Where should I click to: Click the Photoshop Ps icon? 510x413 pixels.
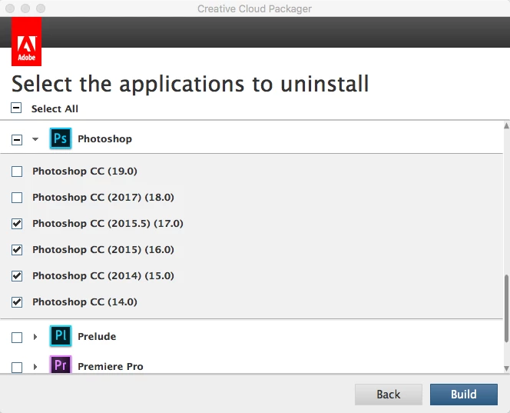click(61, 138)
